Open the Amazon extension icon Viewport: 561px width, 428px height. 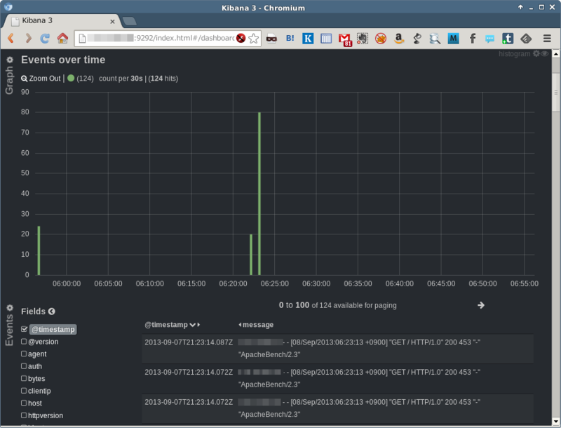[398, 39]
